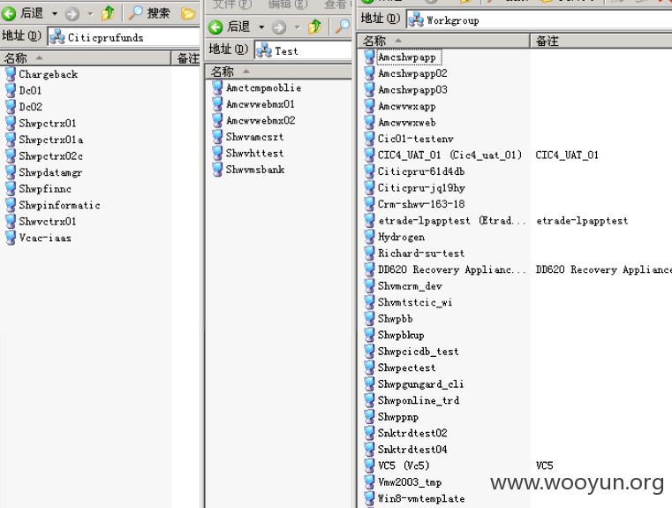672x508 pixels.
Task: Select Amcwvwxweb computer icon
Action: (x=369, y=123)
